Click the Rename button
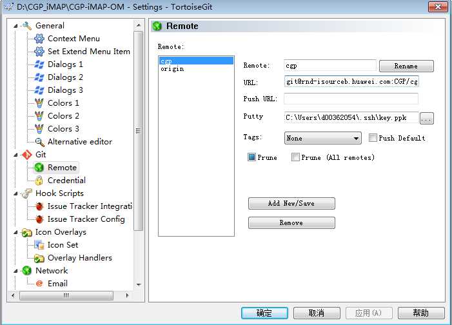The image size is (452, 325). [x=406, y=66]
